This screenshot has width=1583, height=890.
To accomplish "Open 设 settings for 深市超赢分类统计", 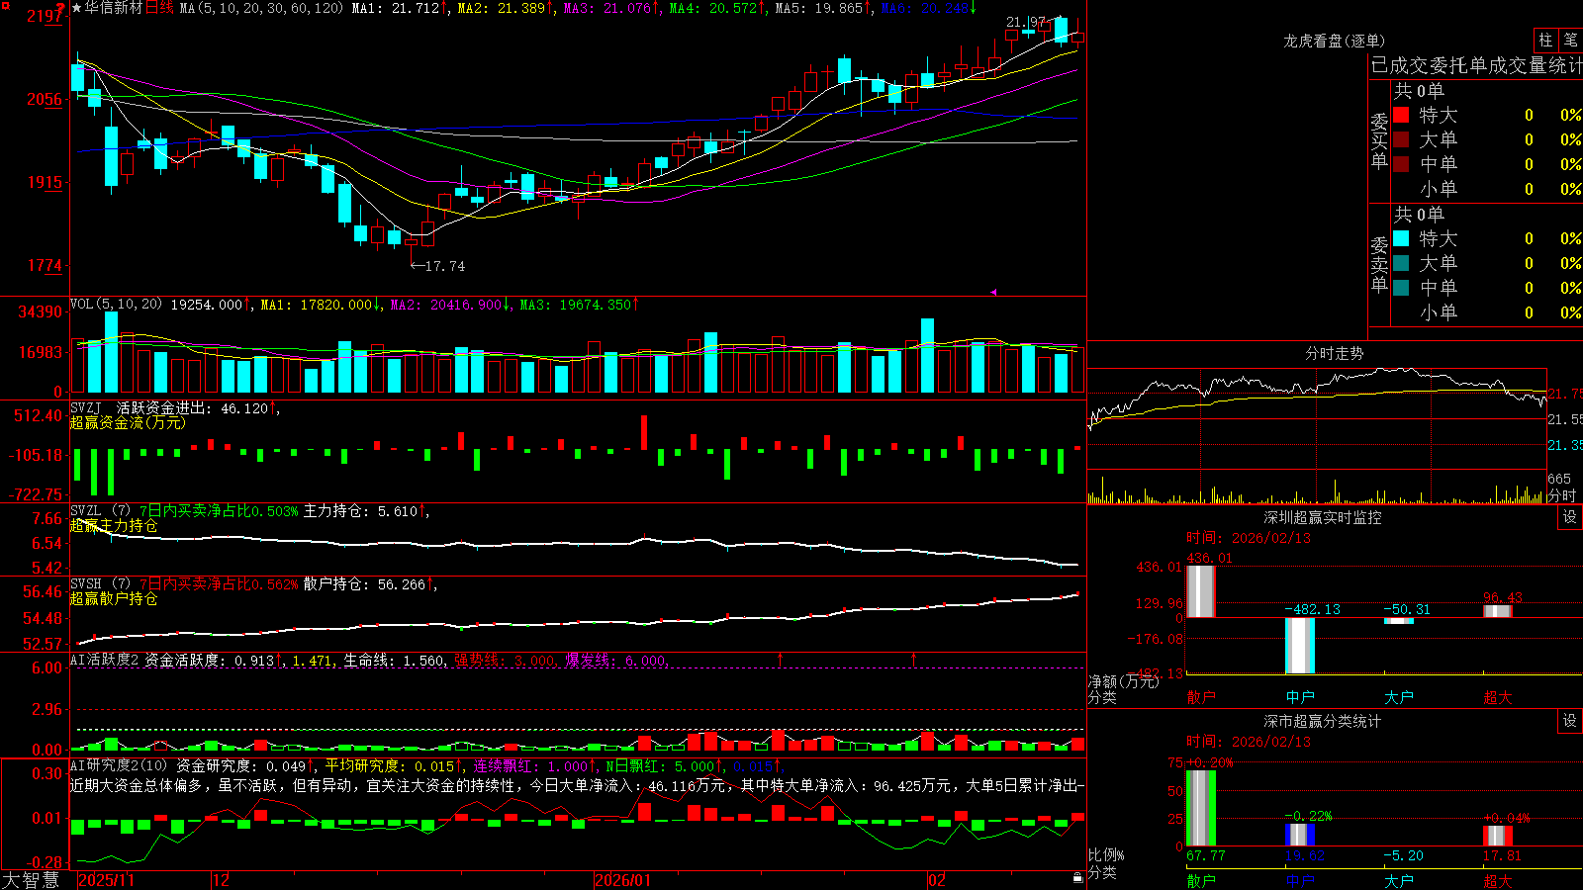I will (1570, 721).
